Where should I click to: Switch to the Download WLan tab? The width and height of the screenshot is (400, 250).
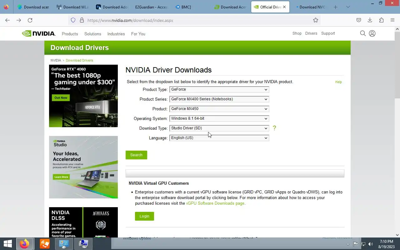[72, 7]
